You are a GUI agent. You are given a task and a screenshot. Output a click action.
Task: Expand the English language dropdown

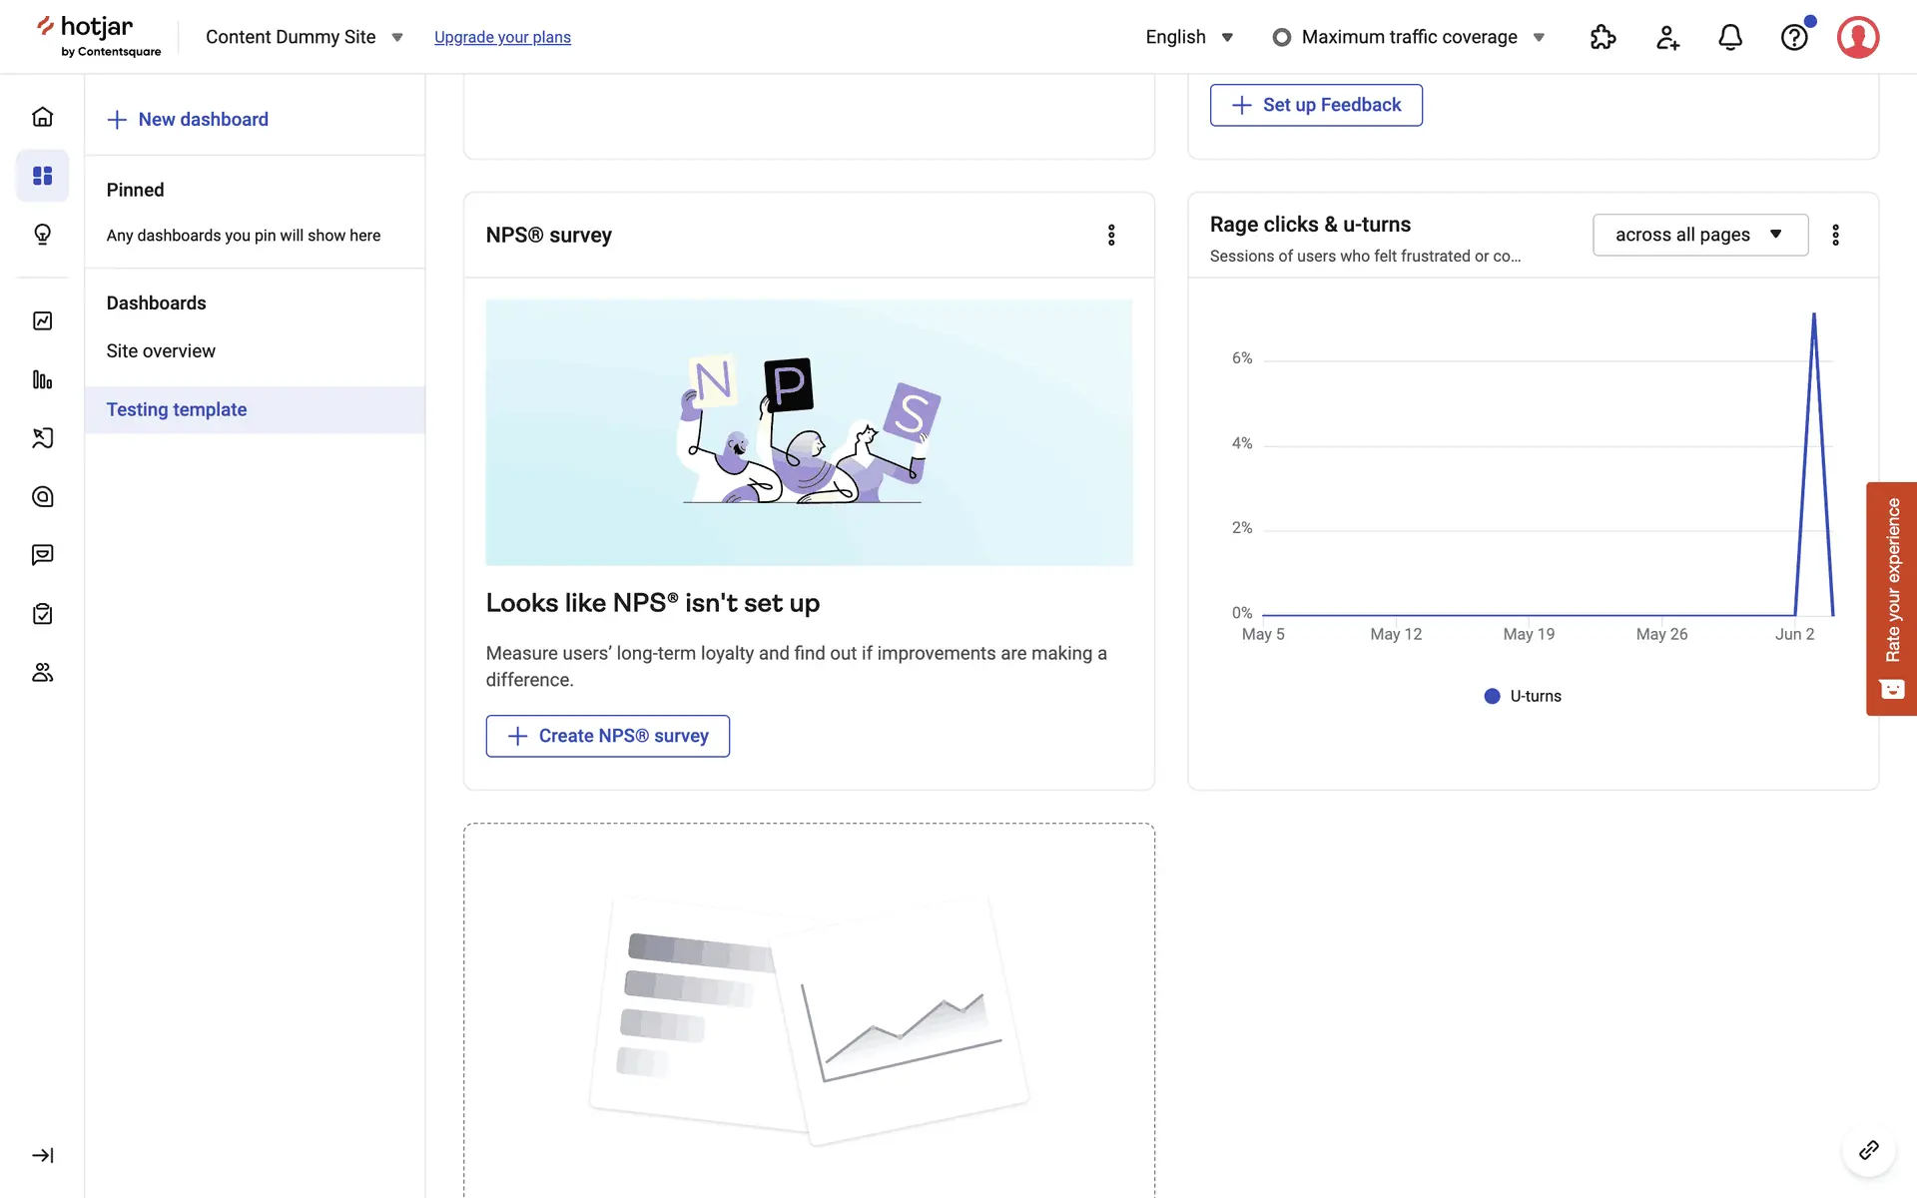[x=1188, y=37]
